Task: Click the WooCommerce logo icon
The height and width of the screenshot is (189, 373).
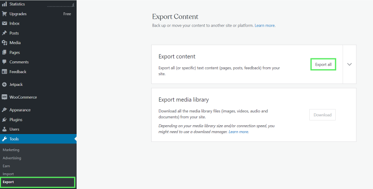Action: tap(4, 97)
